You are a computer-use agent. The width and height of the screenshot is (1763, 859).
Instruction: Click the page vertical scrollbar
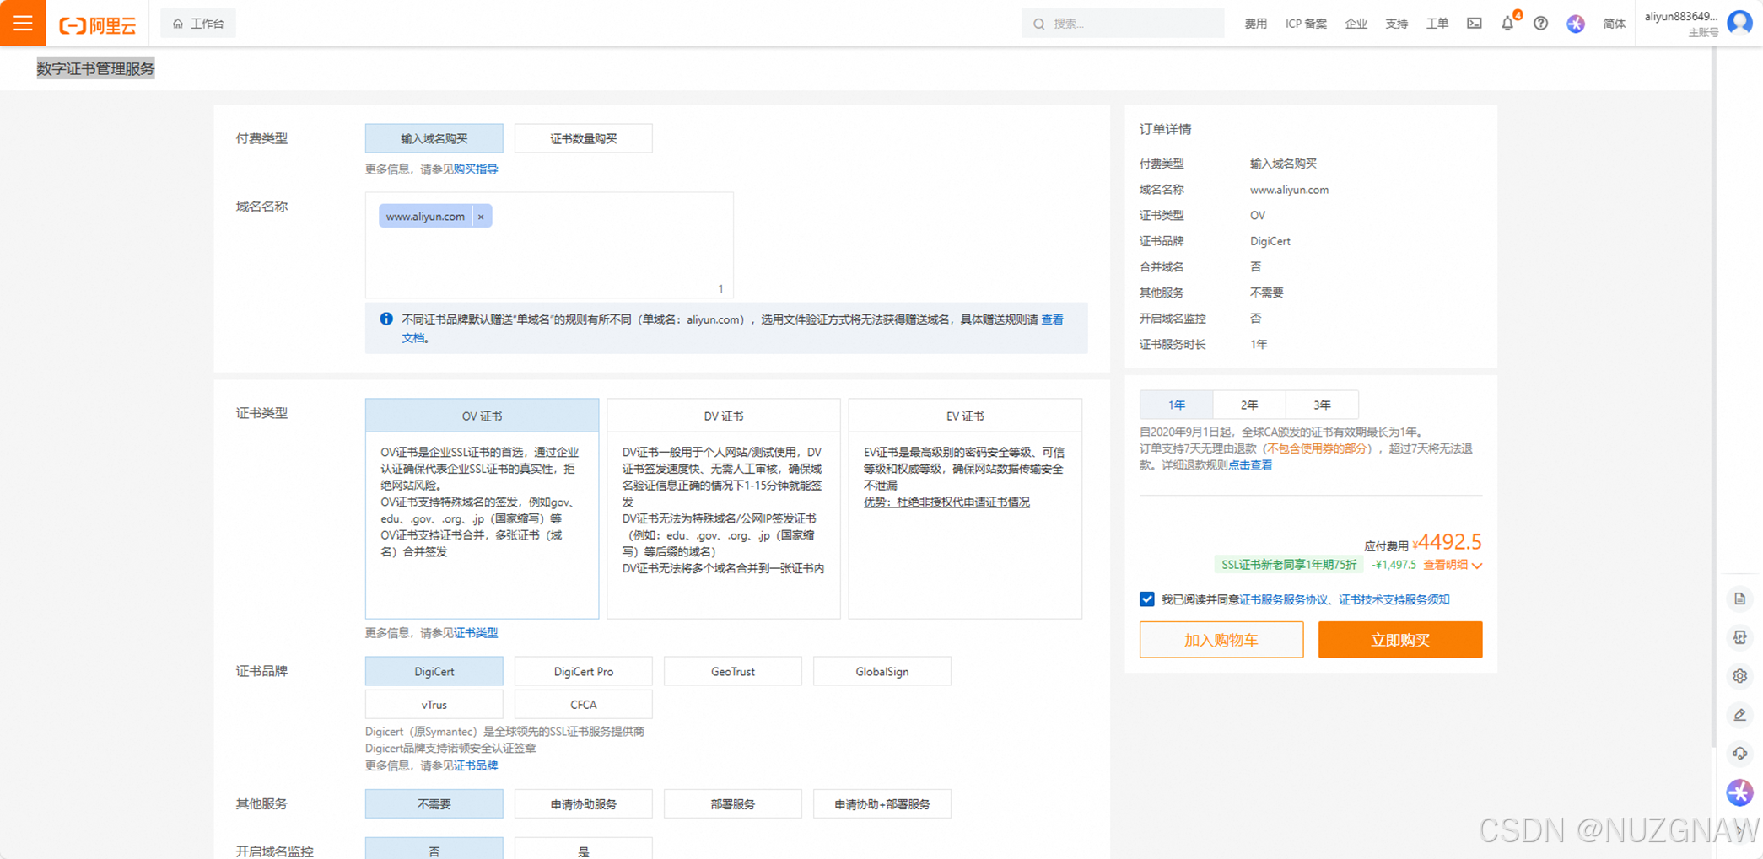(1713, 396)
